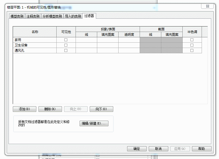
Task: Enable 半色调 checkbox for 卫生设备 row
Action: click(x=192, y=45)
